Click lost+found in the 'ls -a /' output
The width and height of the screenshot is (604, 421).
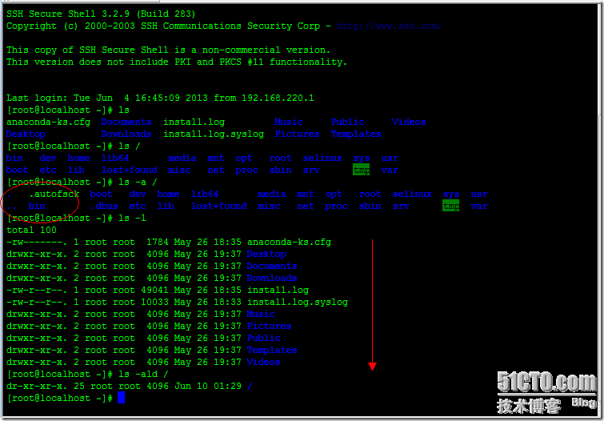tap(218, 206)
